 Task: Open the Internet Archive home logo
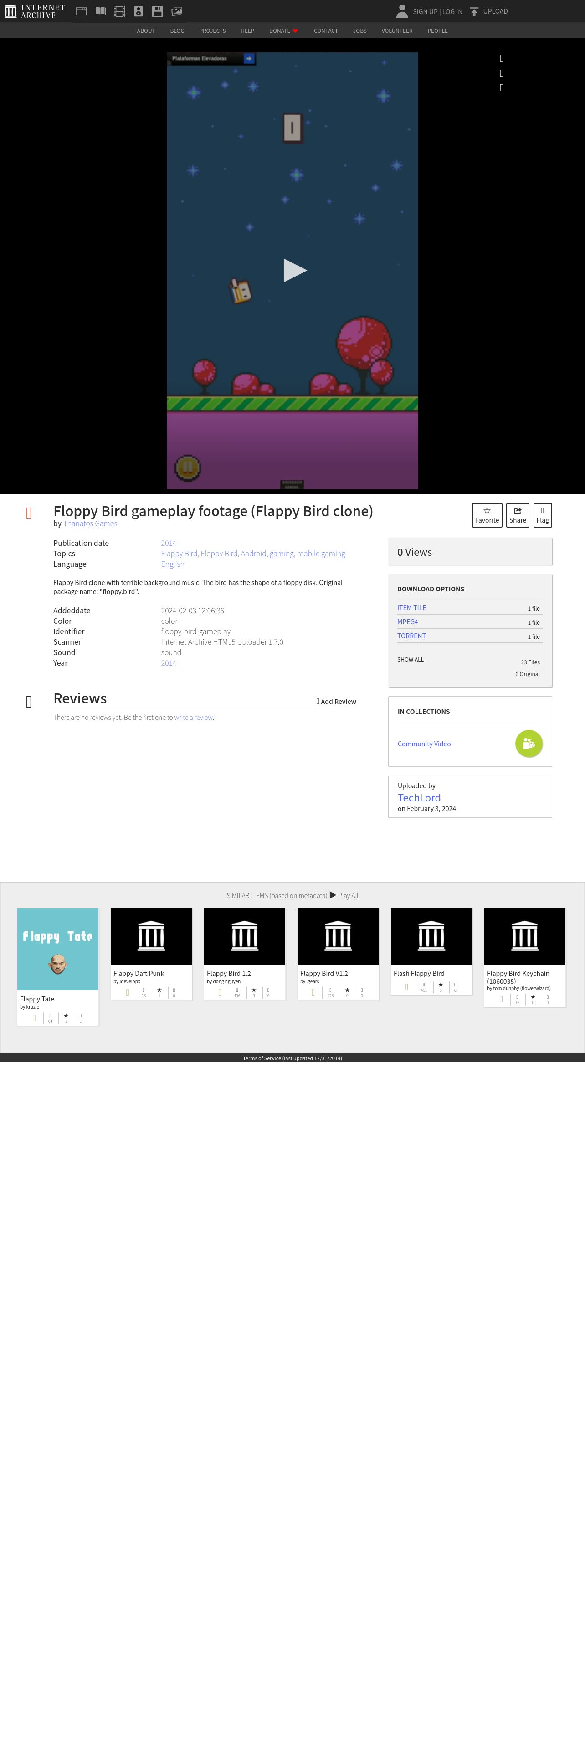click(35, 11)
